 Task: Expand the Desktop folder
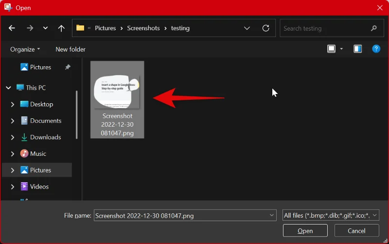(13, 104)
